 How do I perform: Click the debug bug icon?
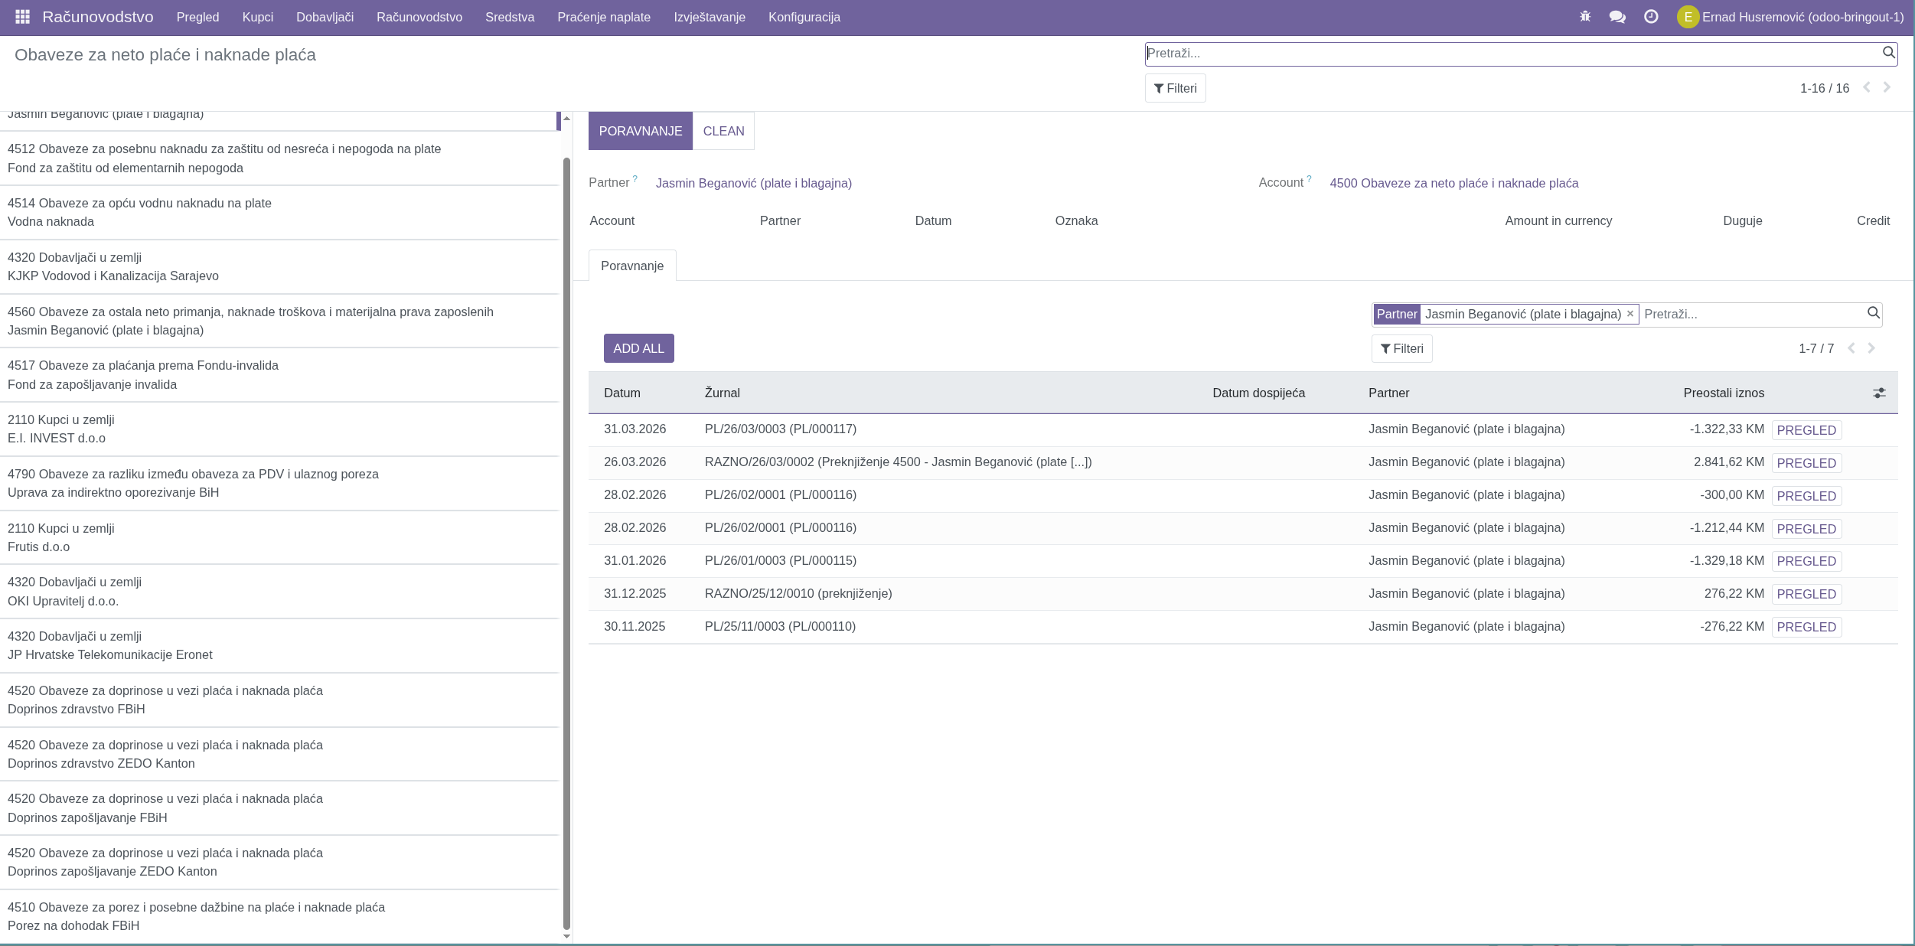(1585, 17)
